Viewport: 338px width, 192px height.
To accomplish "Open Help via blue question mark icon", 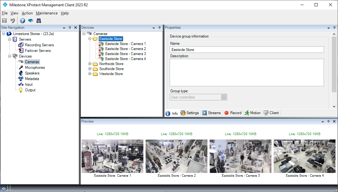I will 22,21.
